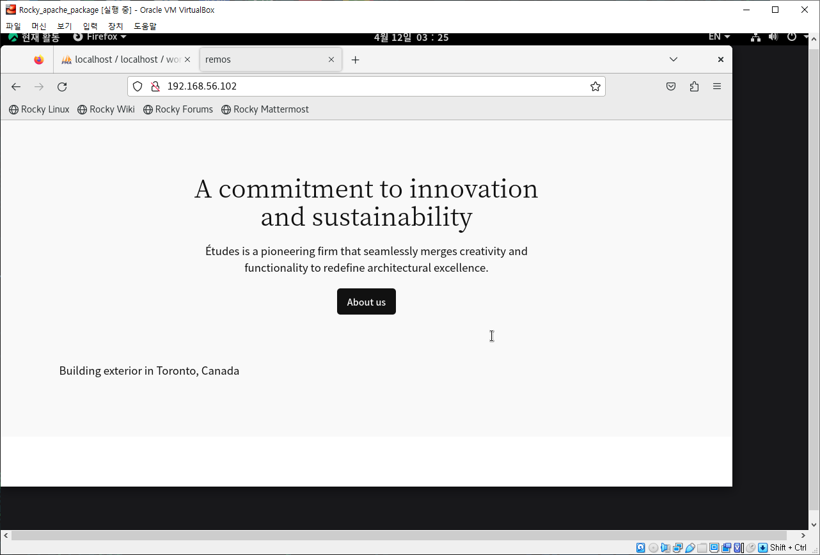This screenshot has height=555, width=820.
Task: Open the EN input language dropdown
Action: (719, 37)
